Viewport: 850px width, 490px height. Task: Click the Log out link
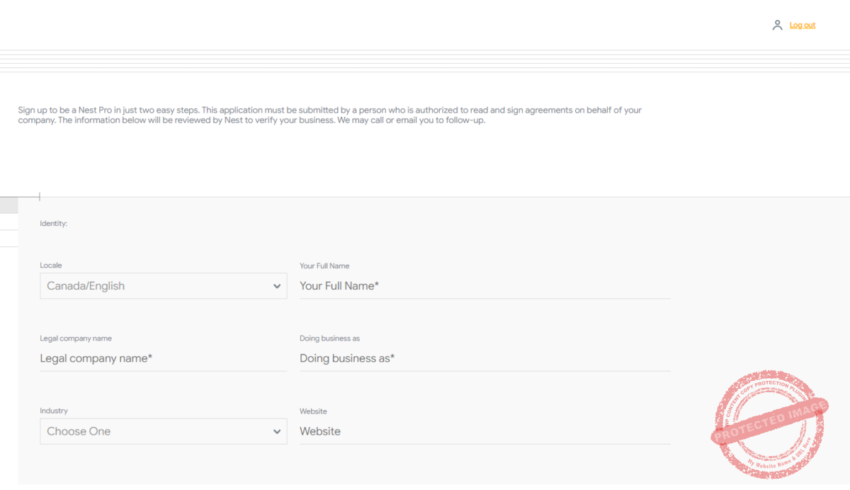pos(803,25)
